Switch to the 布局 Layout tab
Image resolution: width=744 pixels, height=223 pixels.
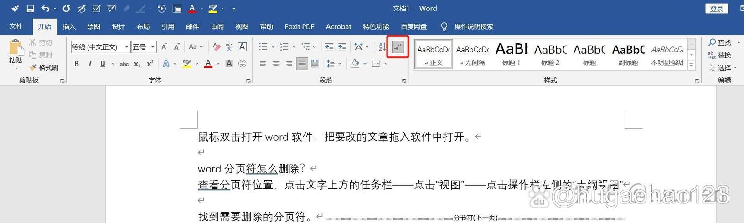143,26
